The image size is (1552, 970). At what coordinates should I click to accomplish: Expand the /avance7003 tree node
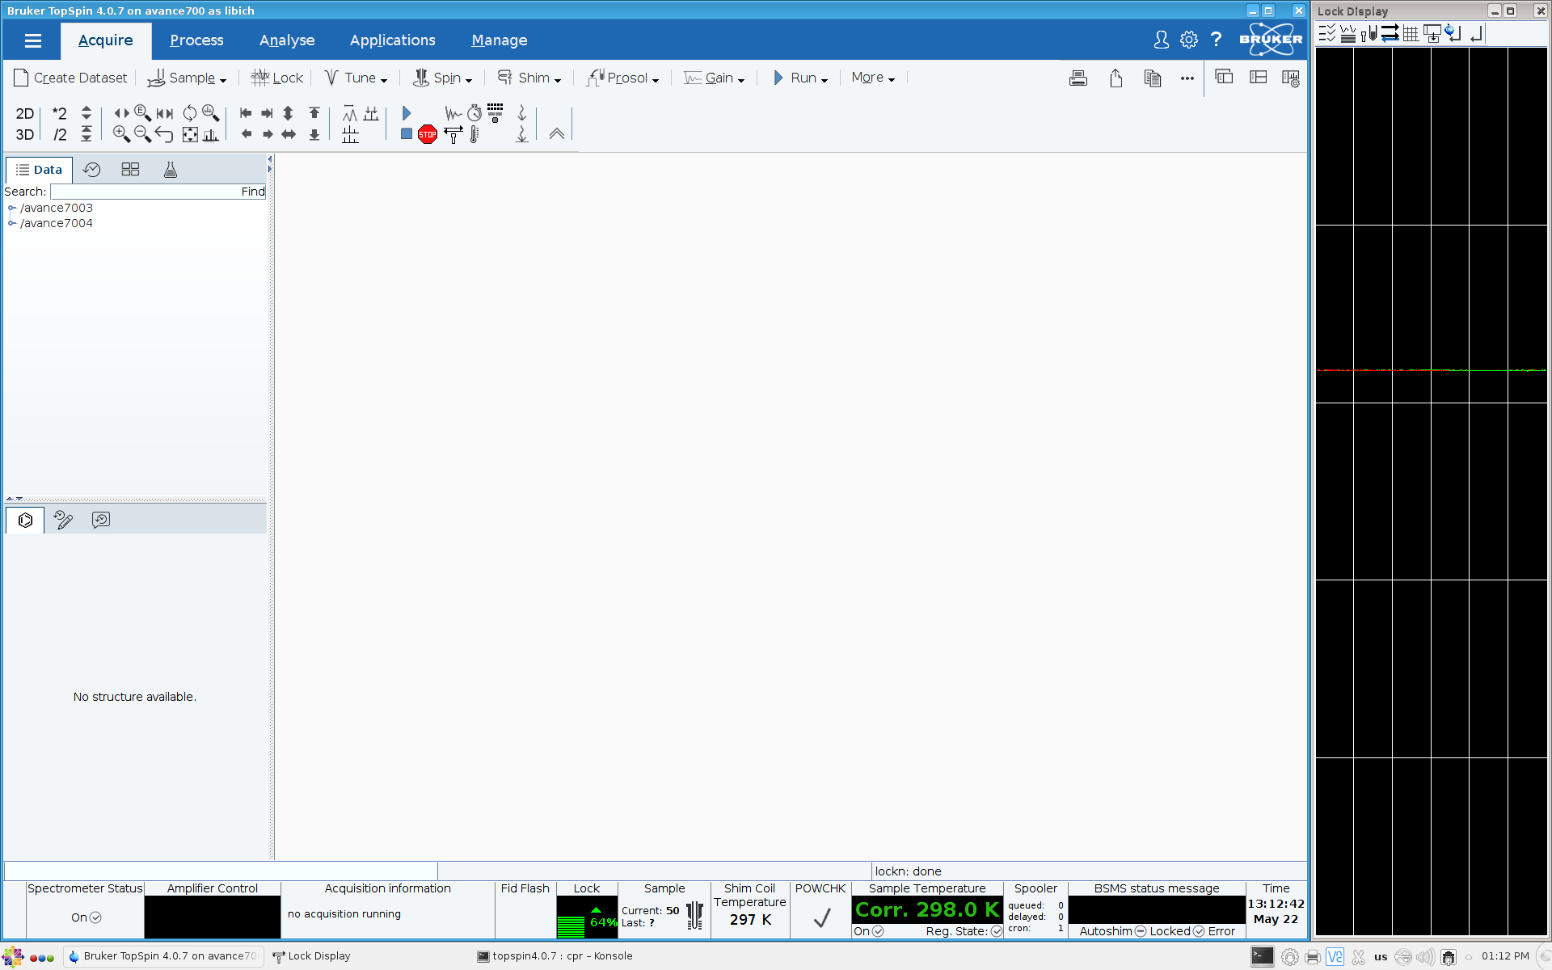click(12, 208)
